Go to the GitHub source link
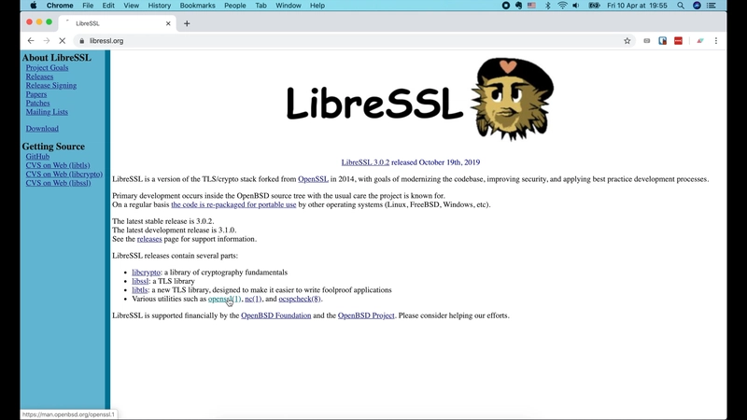The image size is (747, 420). click(37, 157)
